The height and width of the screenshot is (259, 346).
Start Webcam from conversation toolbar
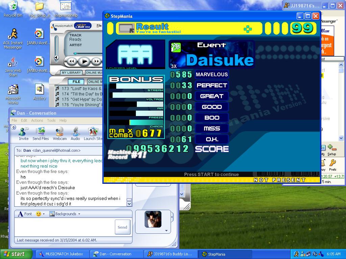59,134
